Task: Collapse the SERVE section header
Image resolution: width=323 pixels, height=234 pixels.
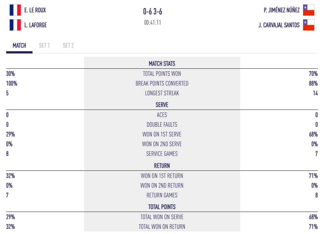Action: 162,105
